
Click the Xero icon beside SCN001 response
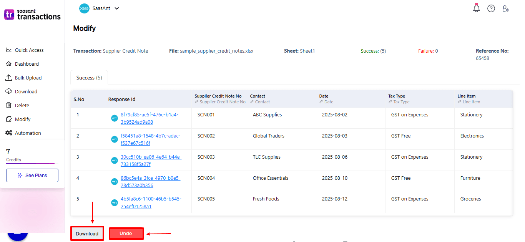(114, 118)
